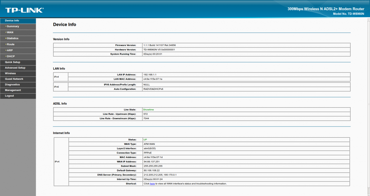
Task: Click the ADSL Info section title
Action: pyautogui.click(x=60, y=104)
